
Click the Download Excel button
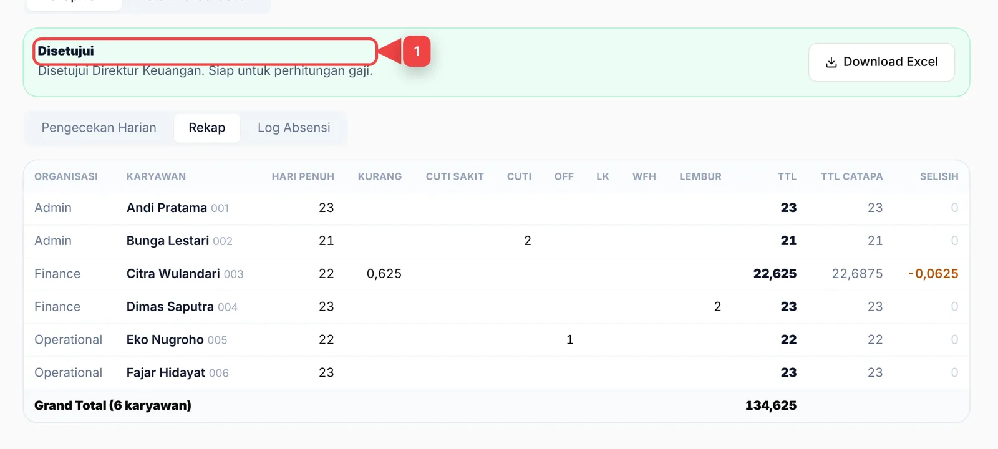coord(881,62)
